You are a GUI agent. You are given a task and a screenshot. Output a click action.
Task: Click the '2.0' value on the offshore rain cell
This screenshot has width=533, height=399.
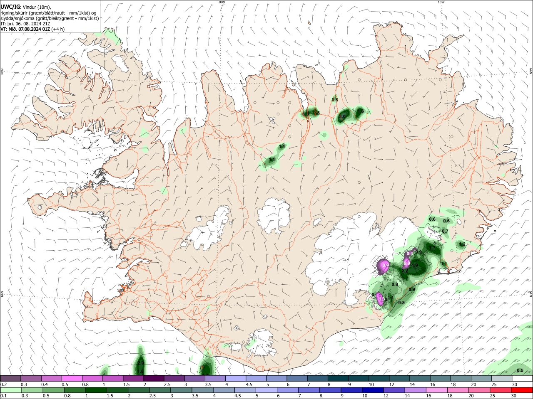(141, 363)
